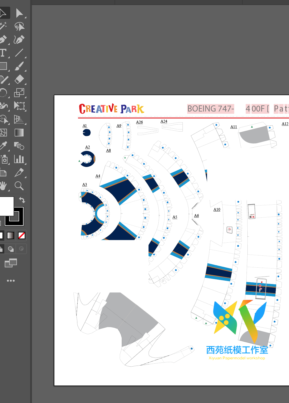This screenshot has height=403, width=289.
Task: Select the dark blue A1 shape
Action: 87,133
